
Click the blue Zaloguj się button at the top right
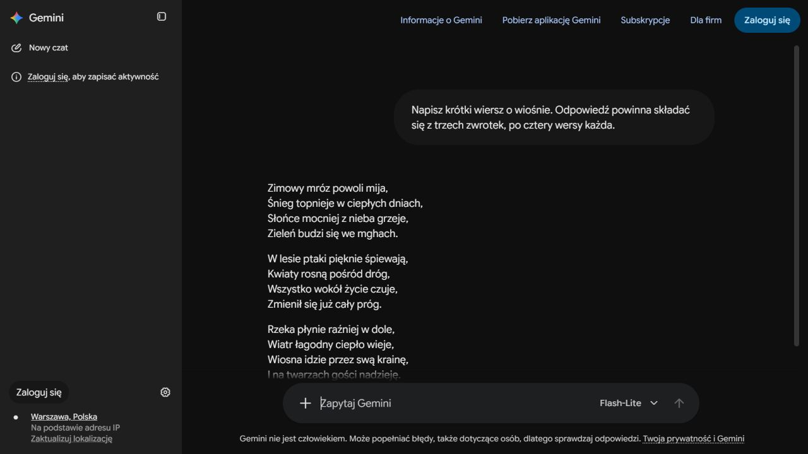[x=767, y=20]
